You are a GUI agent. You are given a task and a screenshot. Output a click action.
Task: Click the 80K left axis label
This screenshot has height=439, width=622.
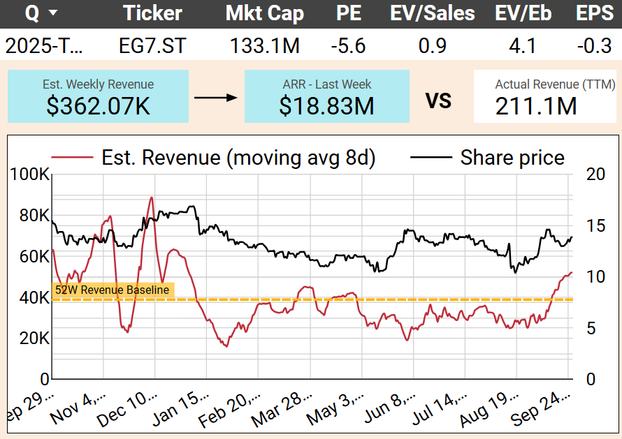pyautogui.click(x=34, y=216)
